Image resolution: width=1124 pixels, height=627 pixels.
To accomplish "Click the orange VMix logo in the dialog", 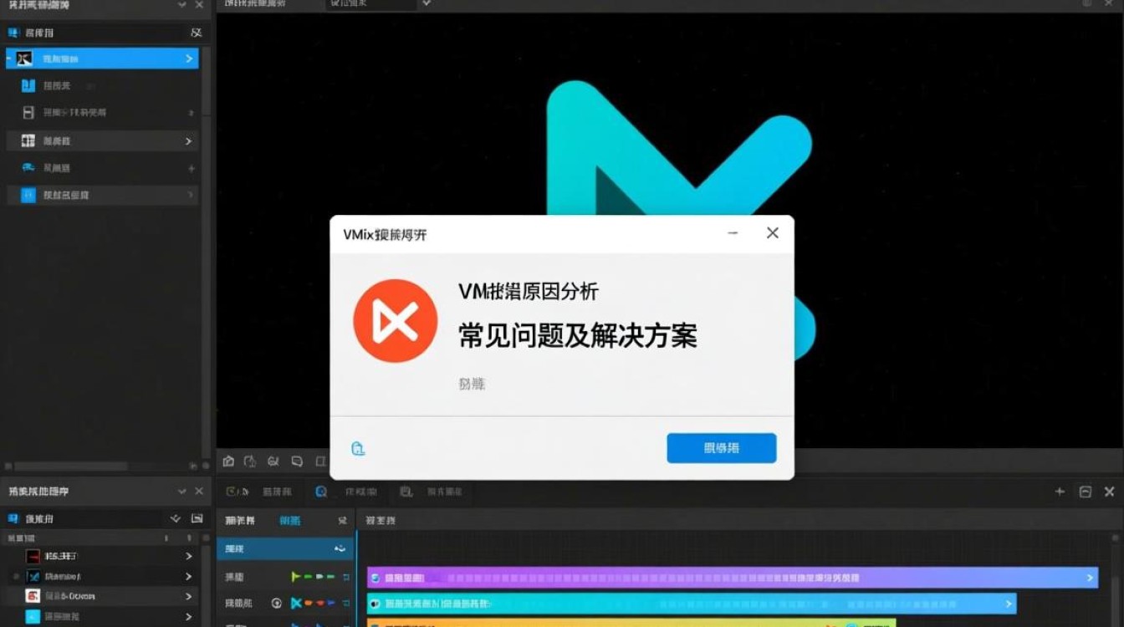I will tap(395, 321).
